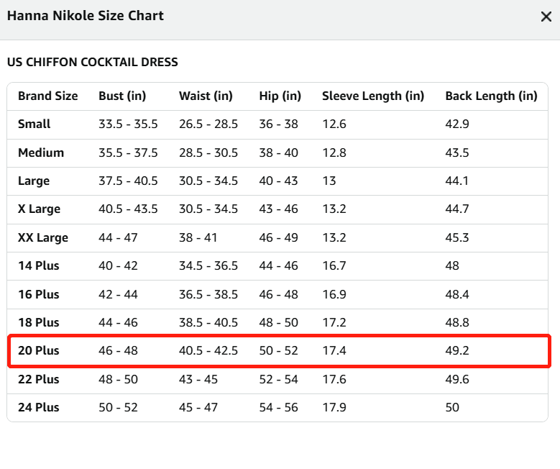Viewport: 560px width, 469px height.
Task: Select the '18 Plus' size row label
Action: pyautogui.click(x=39, y=322)
